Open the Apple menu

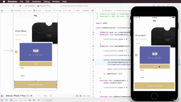click(x=4, y=1)
